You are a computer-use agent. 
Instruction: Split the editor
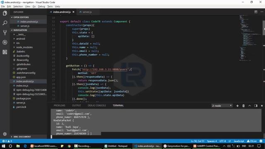tap(256, 12)
